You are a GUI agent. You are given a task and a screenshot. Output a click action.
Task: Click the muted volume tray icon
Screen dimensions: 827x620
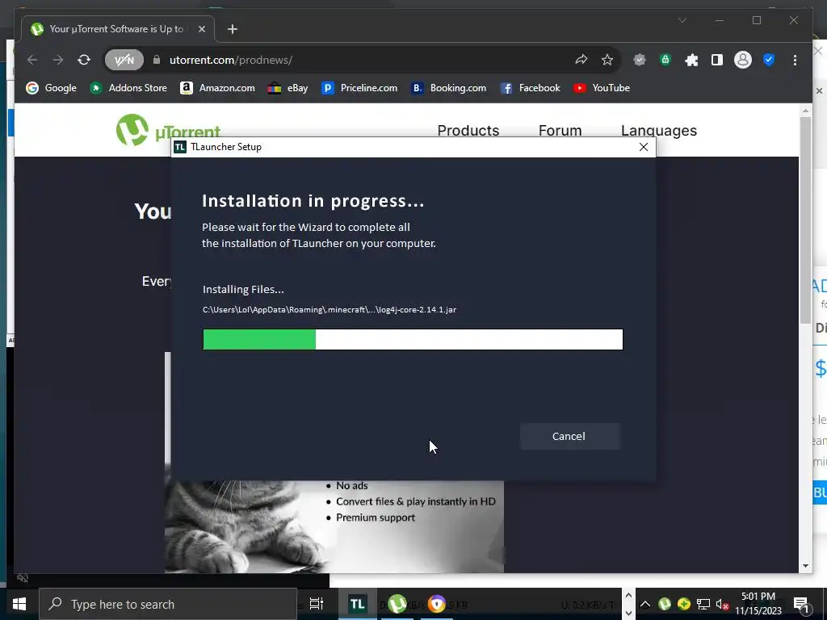pyautogui.click(x=722, y=604)
